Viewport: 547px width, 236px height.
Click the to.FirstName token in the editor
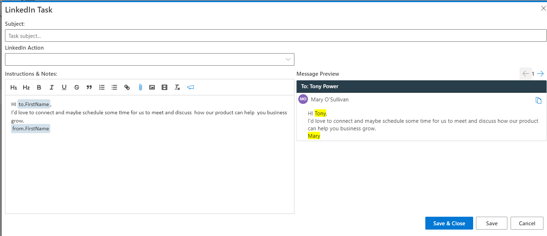click(34, 104)
